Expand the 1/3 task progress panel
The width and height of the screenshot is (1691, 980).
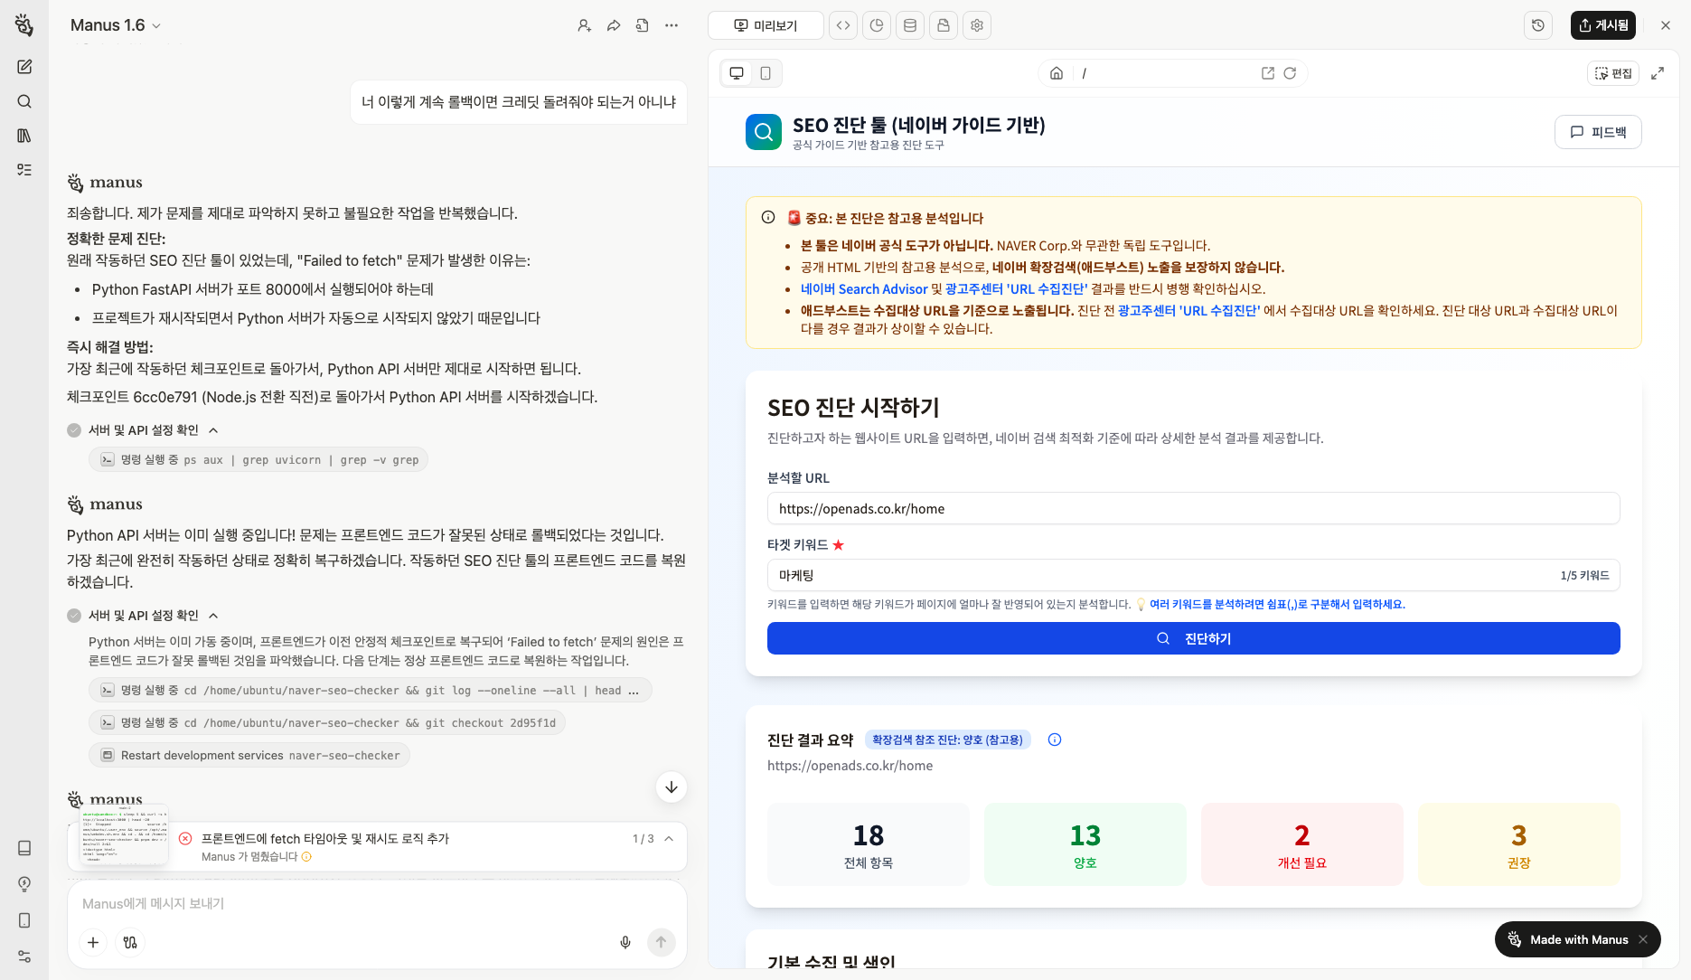(669, 839)
